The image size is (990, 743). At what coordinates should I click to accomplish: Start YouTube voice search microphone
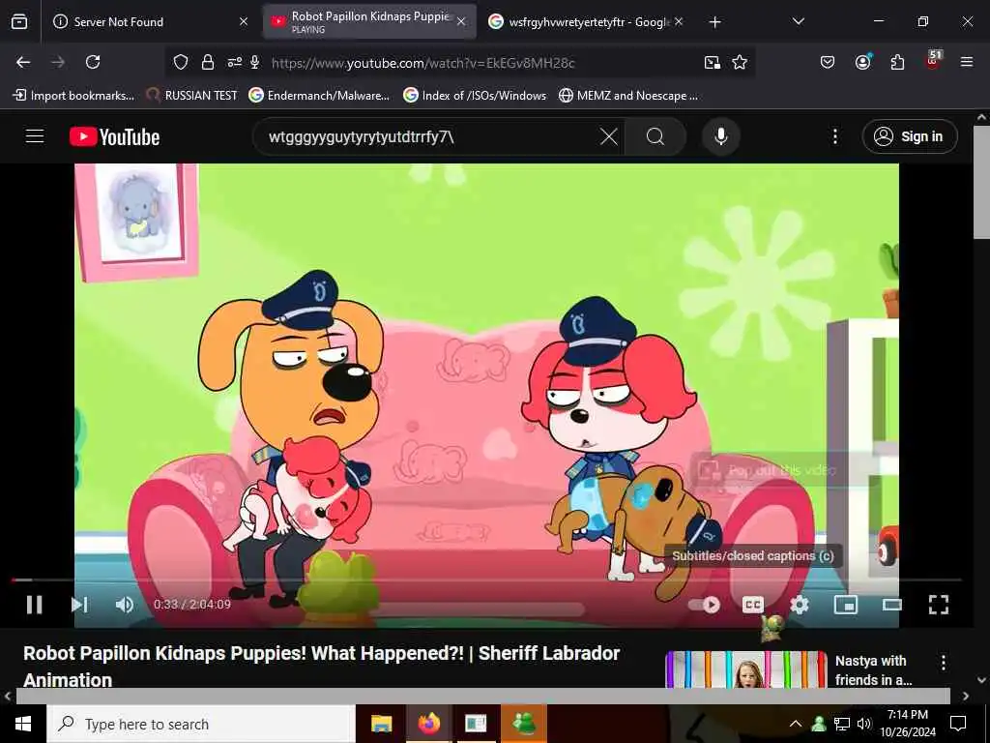tap(720, 136)
